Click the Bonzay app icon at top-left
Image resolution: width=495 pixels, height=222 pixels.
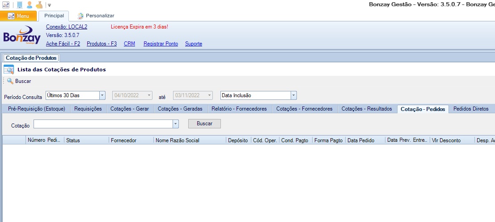tap(5, 5)
